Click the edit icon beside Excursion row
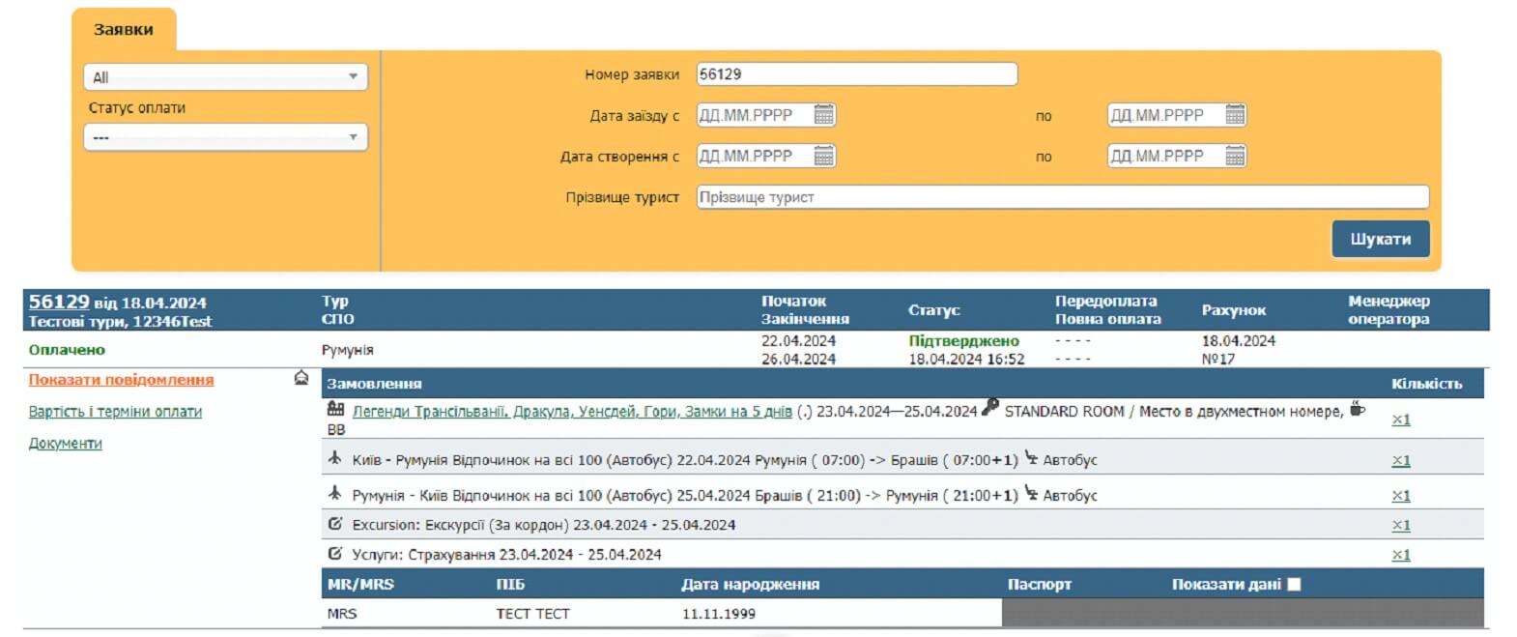This screenshot has height=637, width=1517. [x=335, y=524]
